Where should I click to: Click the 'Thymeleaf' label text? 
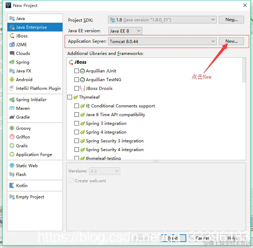[x=89, y=97]
